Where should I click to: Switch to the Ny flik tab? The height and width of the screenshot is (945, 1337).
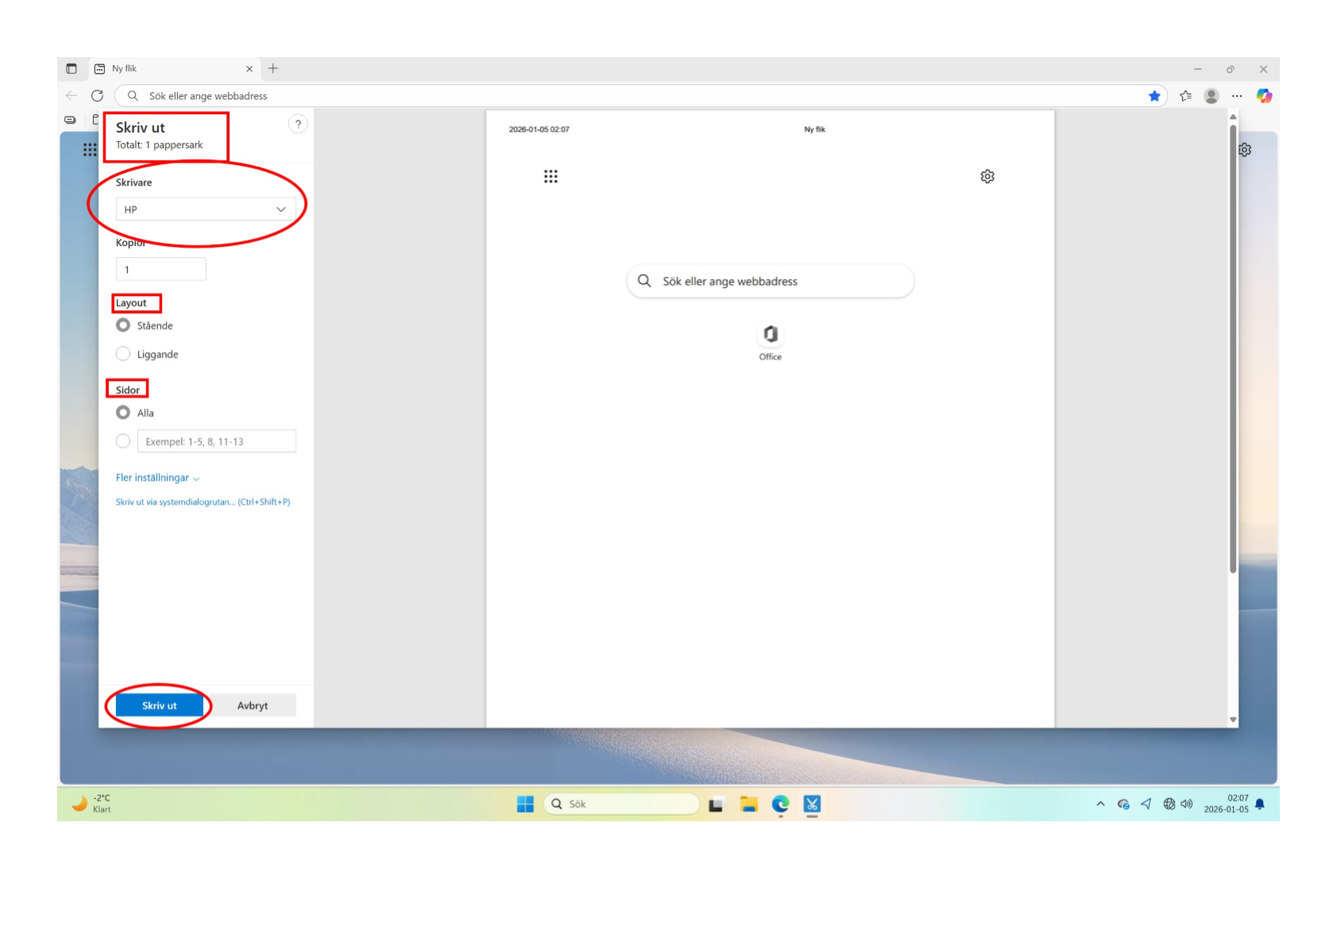click(x=171, y=69)
